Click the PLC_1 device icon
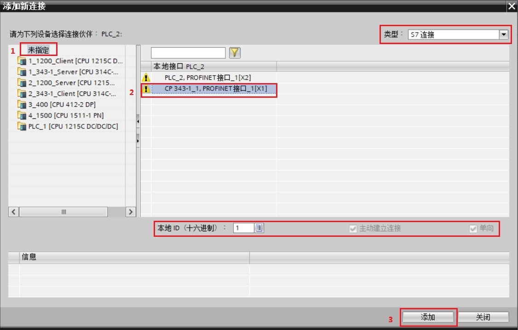The width and height of the screenshot is (518, 330). point(22,126)
